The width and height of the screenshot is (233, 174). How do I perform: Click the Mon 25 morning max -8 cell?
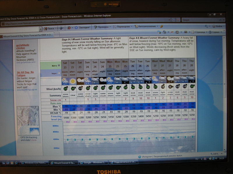pyautogui.click(x=111, y=106)
